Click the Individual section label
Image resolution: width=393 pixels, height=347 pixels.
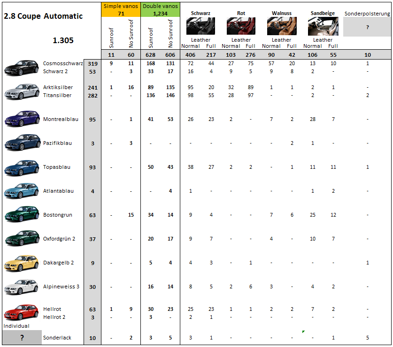16,326
